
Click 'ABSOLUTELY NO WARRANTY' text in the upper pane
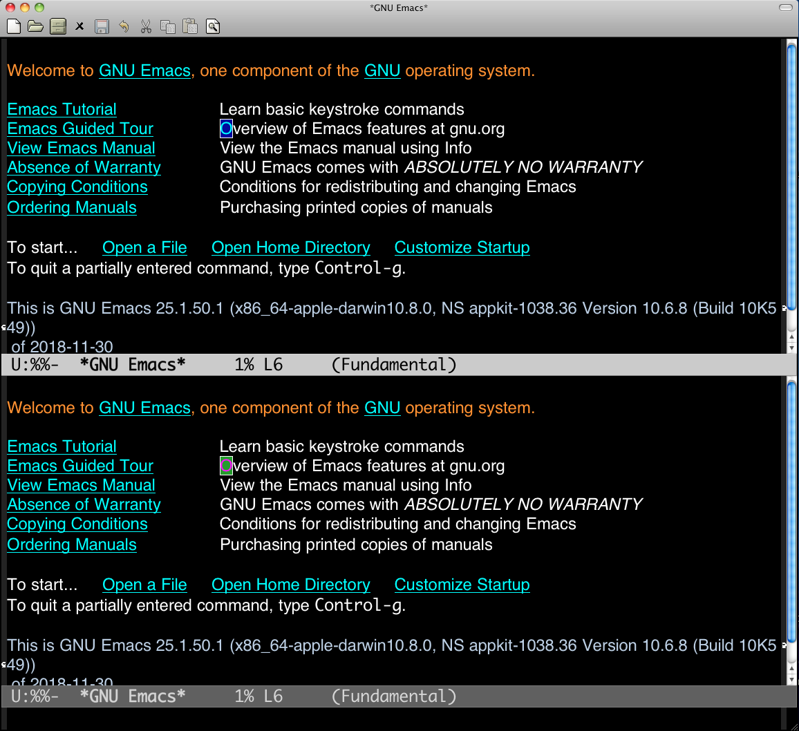click(x=523, y=167)
